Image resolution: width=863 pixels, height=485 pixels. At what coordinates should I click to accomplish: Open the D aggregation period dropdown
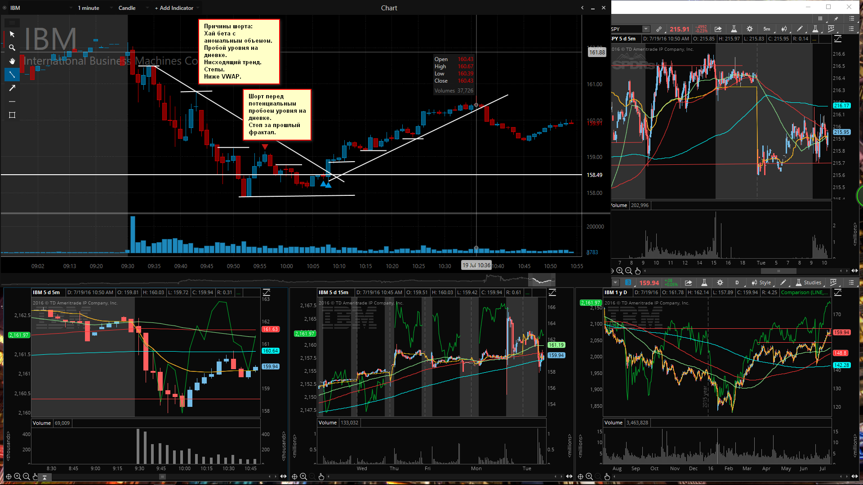tap(737, 282)
